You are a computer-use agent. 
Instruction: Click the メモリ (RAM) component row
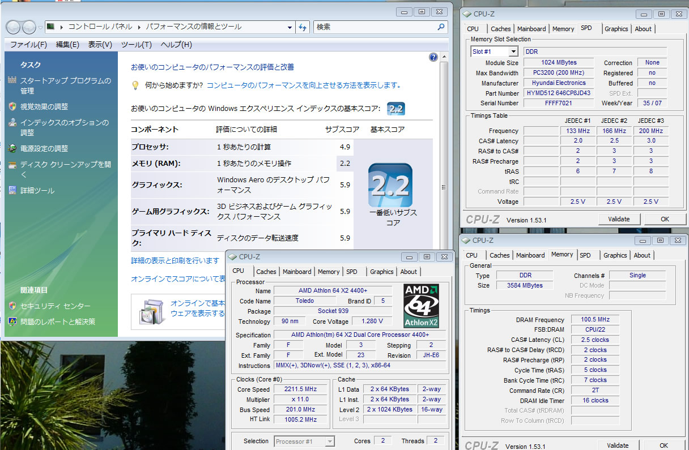pos(242,164)
